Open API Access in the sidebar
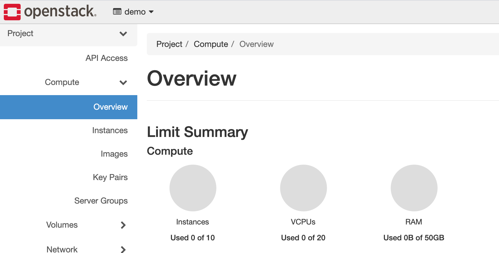The height and width of the screenshot is (253, 499). [x=106, y=58]
